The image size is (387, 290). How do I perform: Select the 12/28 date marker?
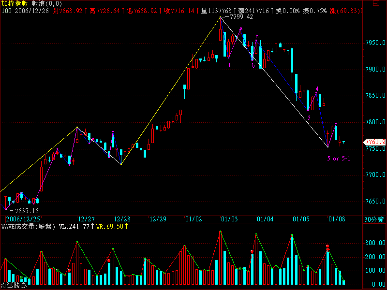coord(121,219)
